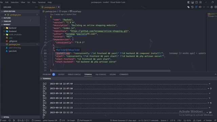Switch to the Debug Console tab
217x122 pixels.
[74, 75]
